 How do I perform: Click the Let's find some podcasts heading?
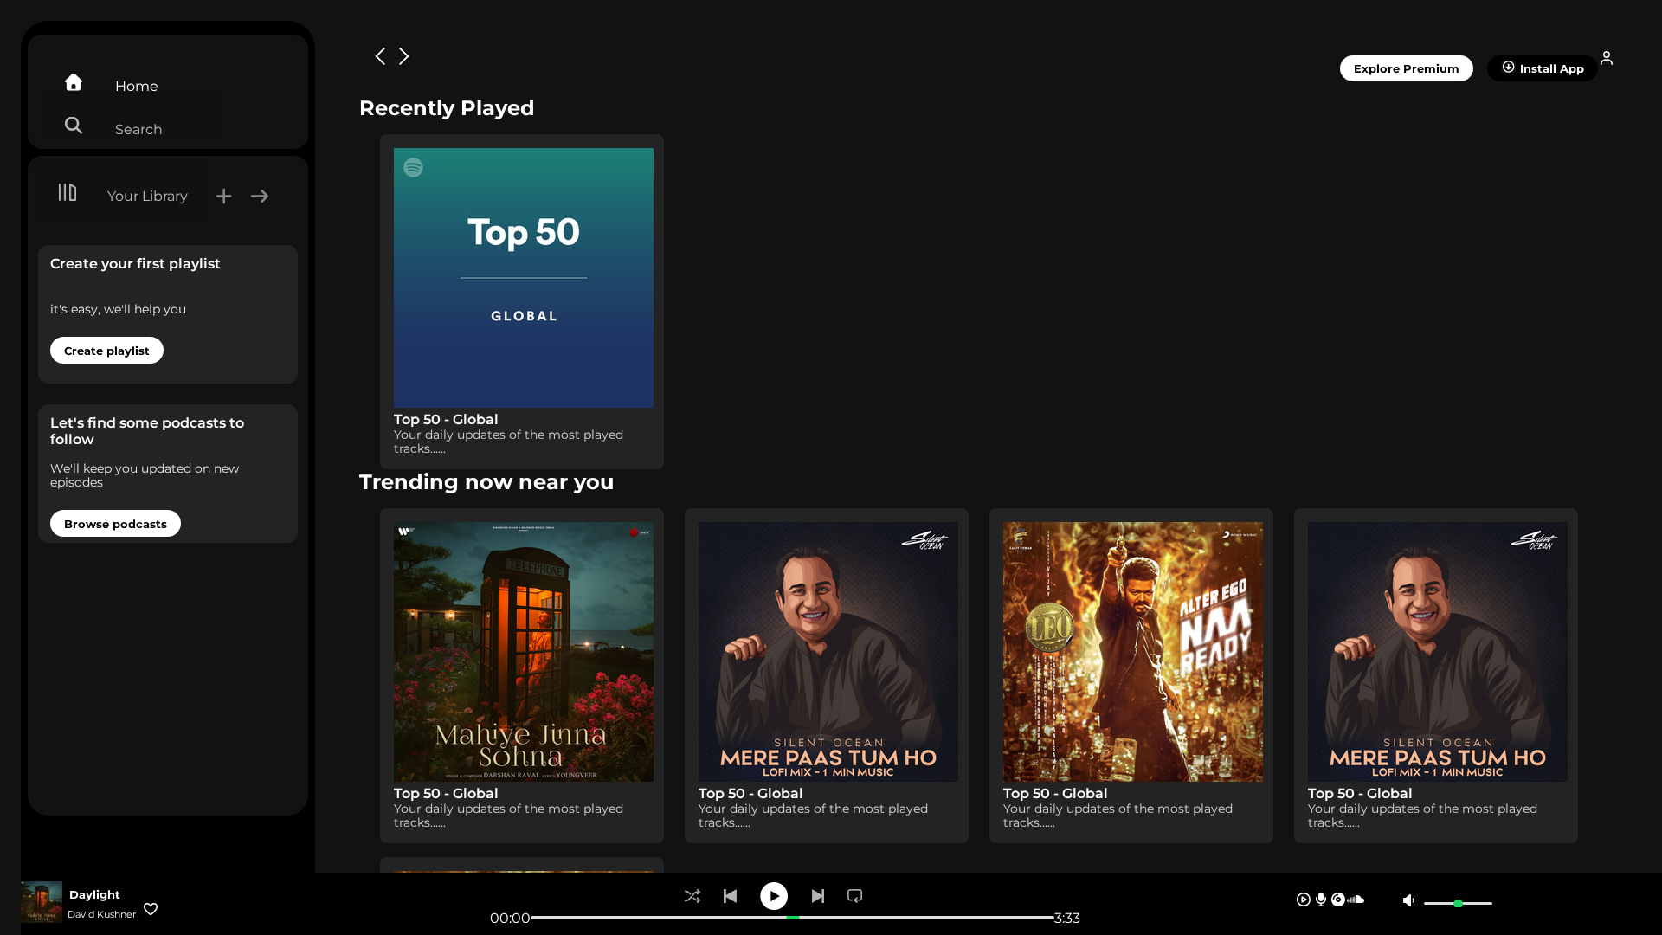[147, 431]
